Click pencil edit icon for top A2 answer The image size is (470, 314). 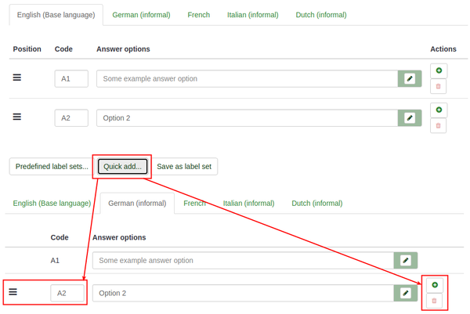[x=409, y=117]
